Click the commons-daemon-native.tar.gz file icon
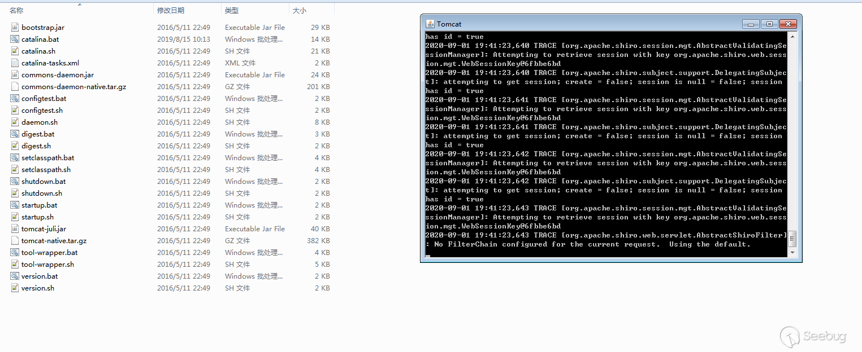862x352 pixels. [x=15, y=86]
